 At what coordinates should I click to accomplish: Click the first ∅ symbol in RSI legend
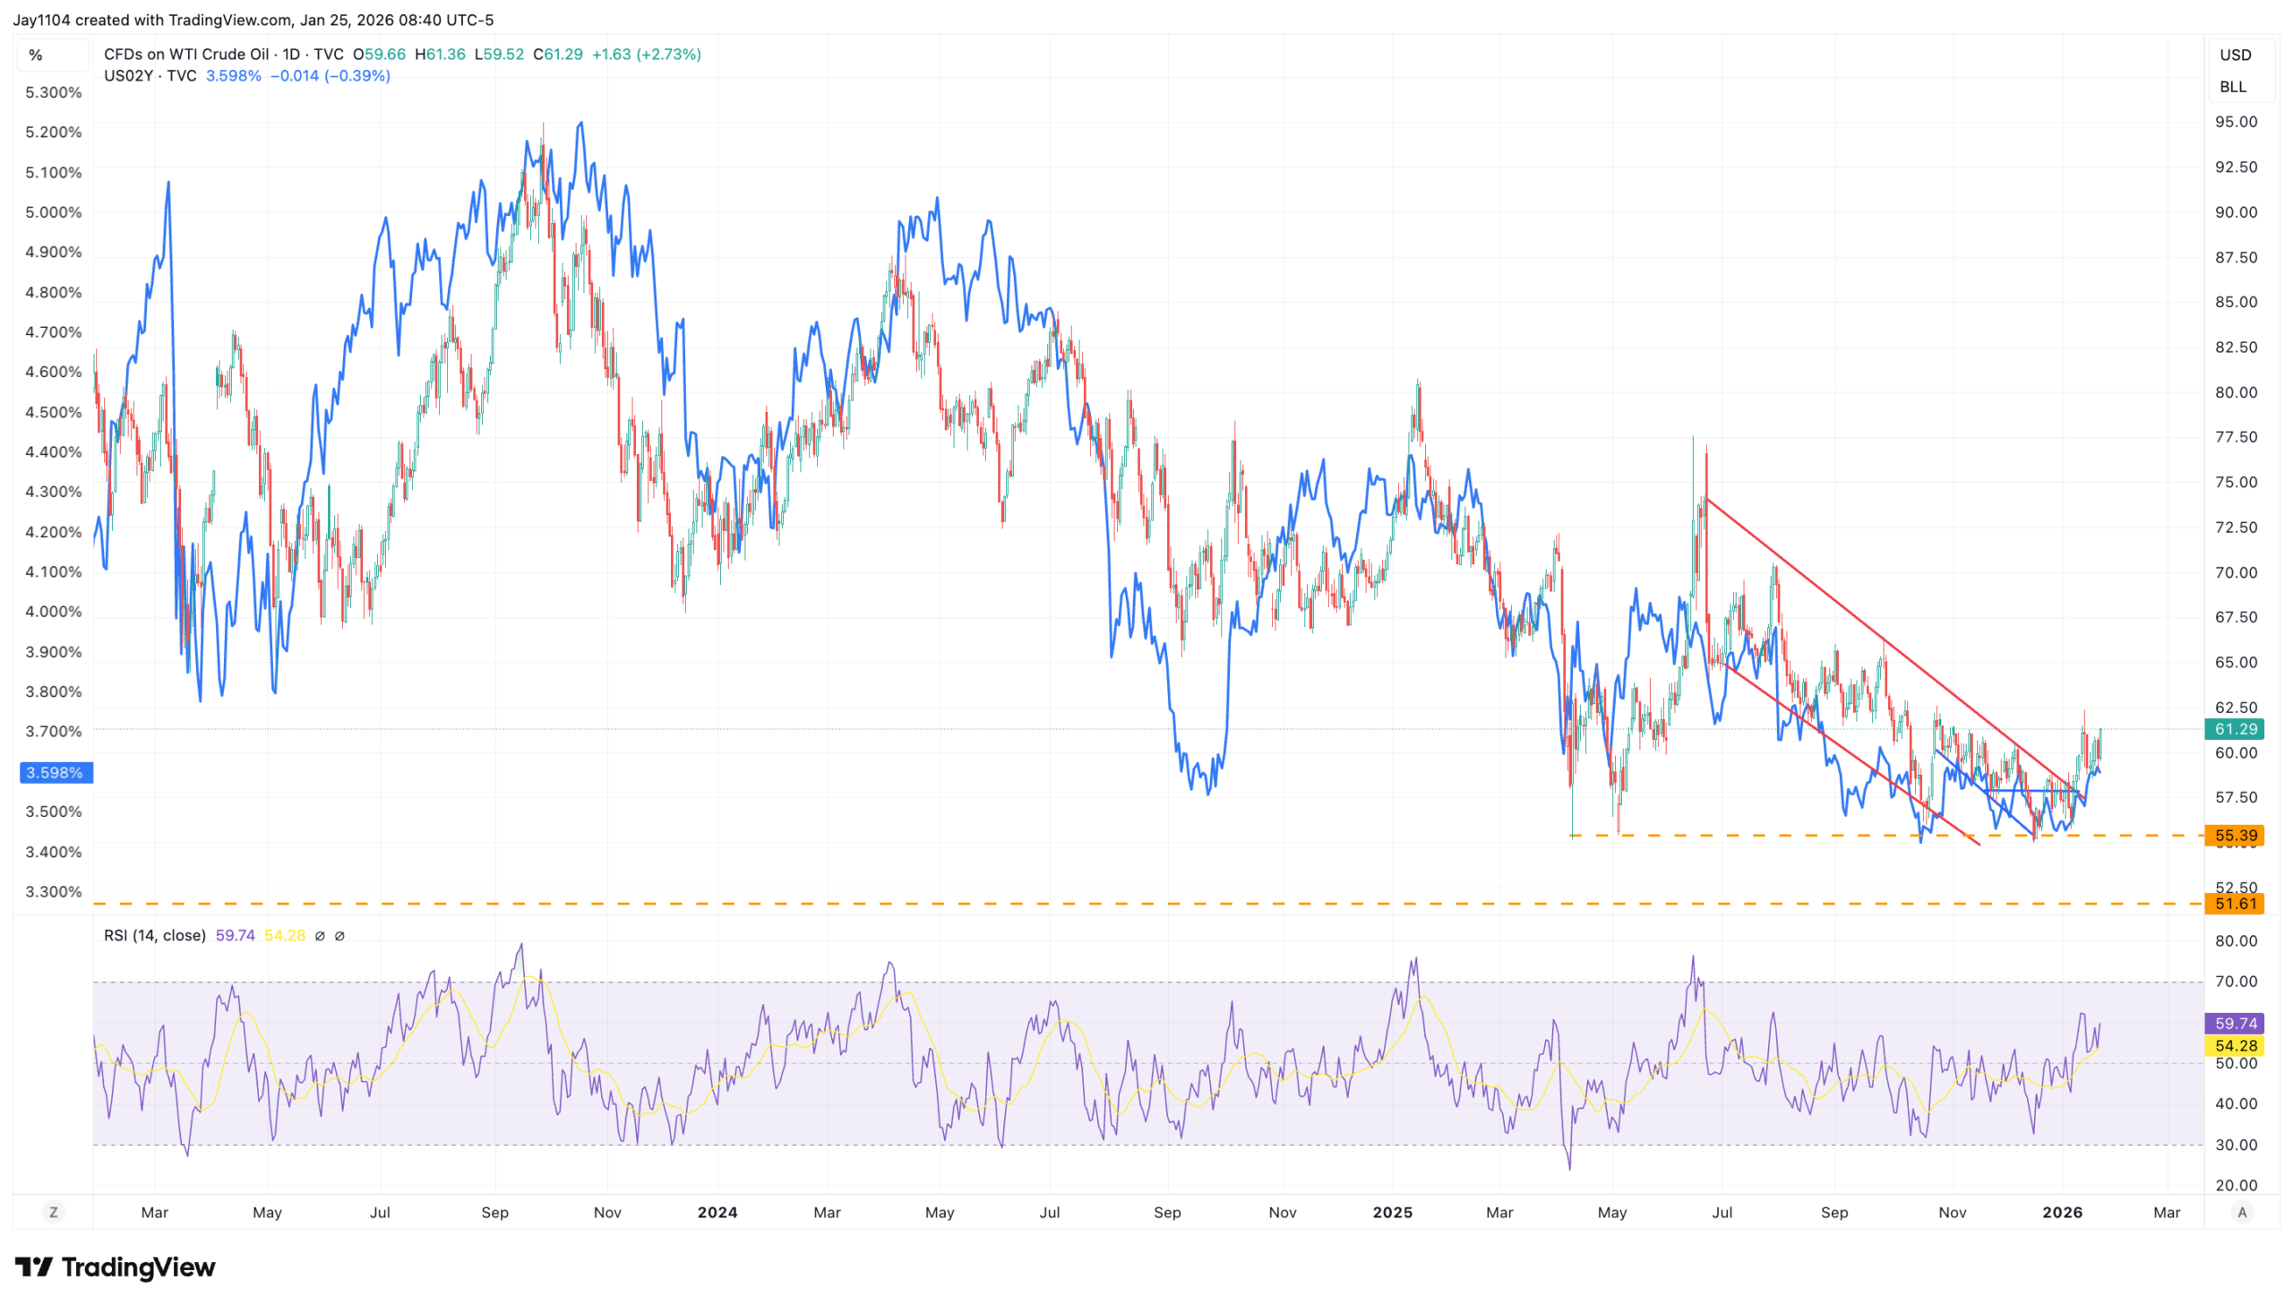(x=320, y=936)
